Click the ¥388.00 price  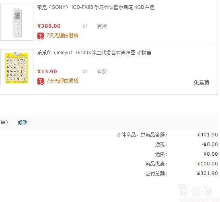coord(49,26)
